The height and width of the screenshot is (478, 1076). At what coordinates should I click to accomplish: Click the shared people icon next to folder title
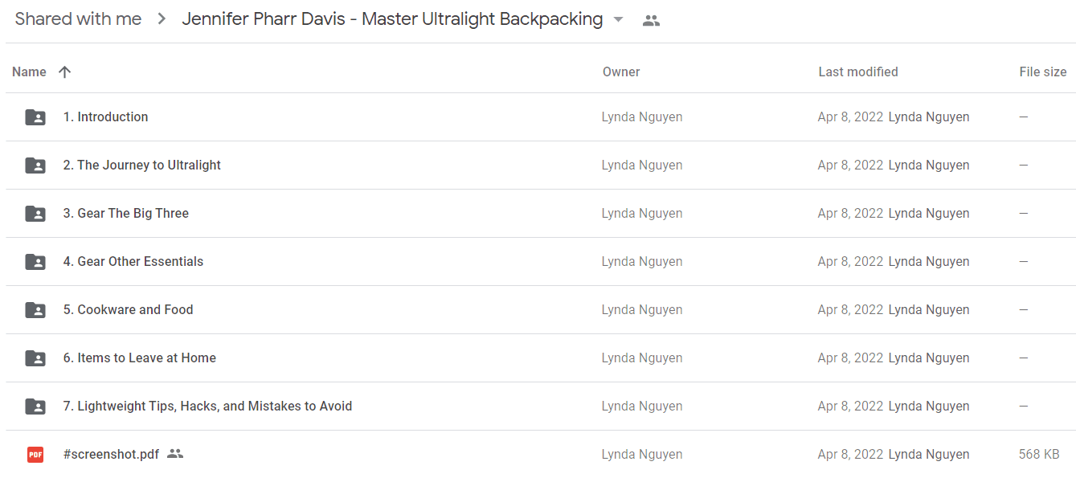pos(651,21)
